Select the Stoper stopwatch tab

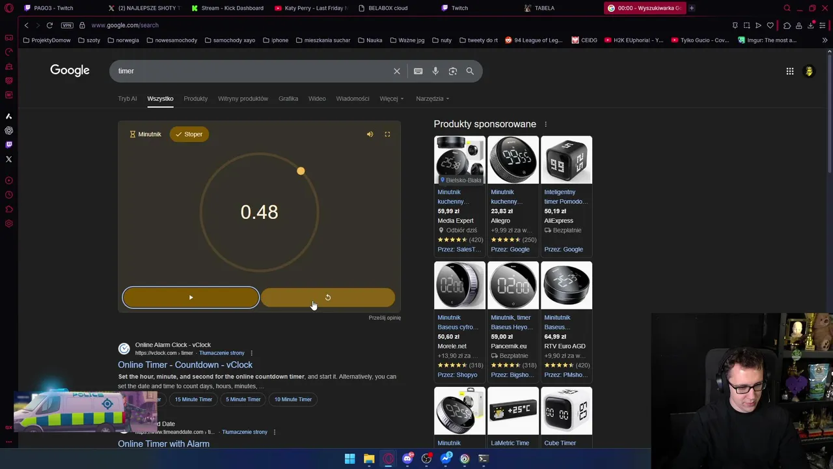point(189,134)
